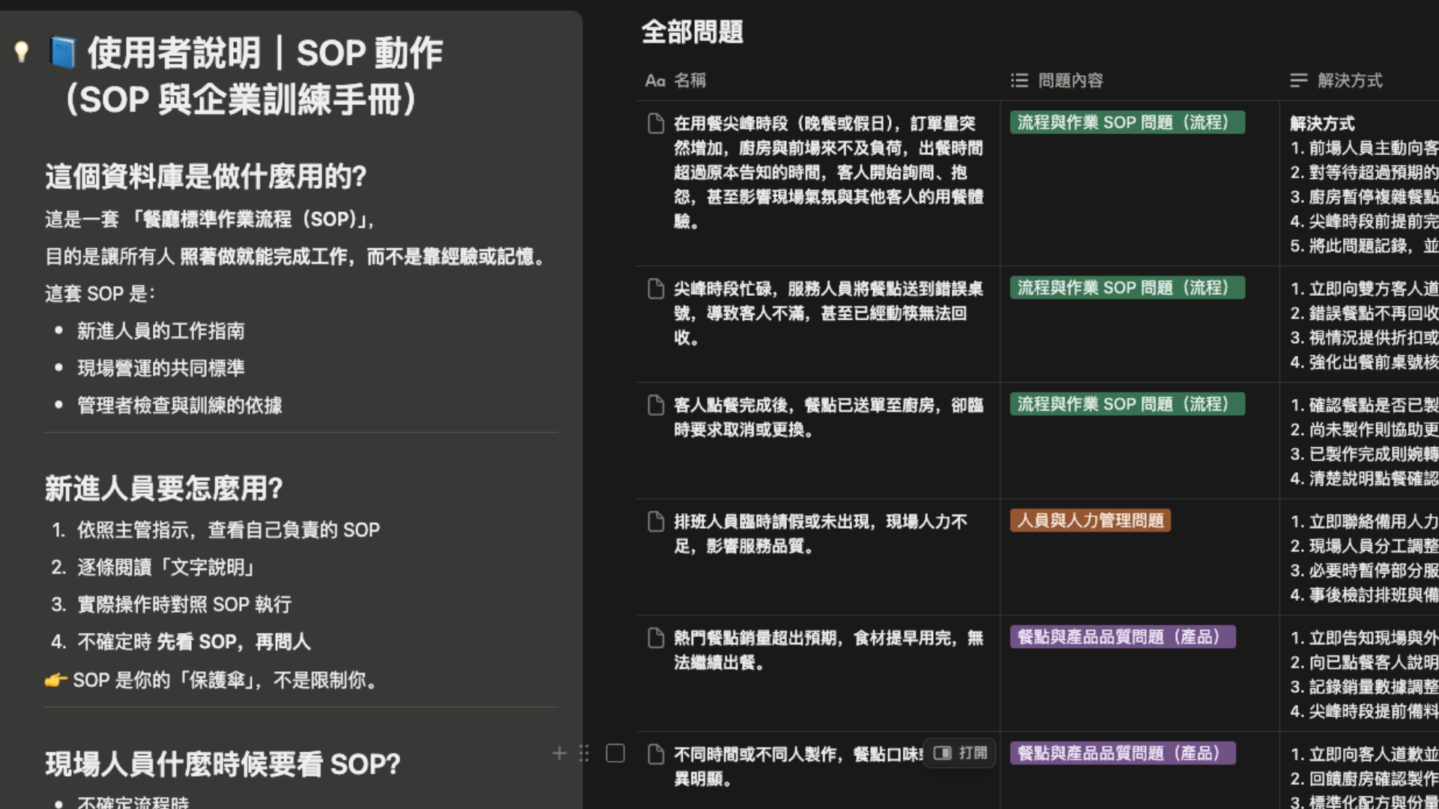
Task: Click the six-dot drag handle icon
Action: pos(585,753)
